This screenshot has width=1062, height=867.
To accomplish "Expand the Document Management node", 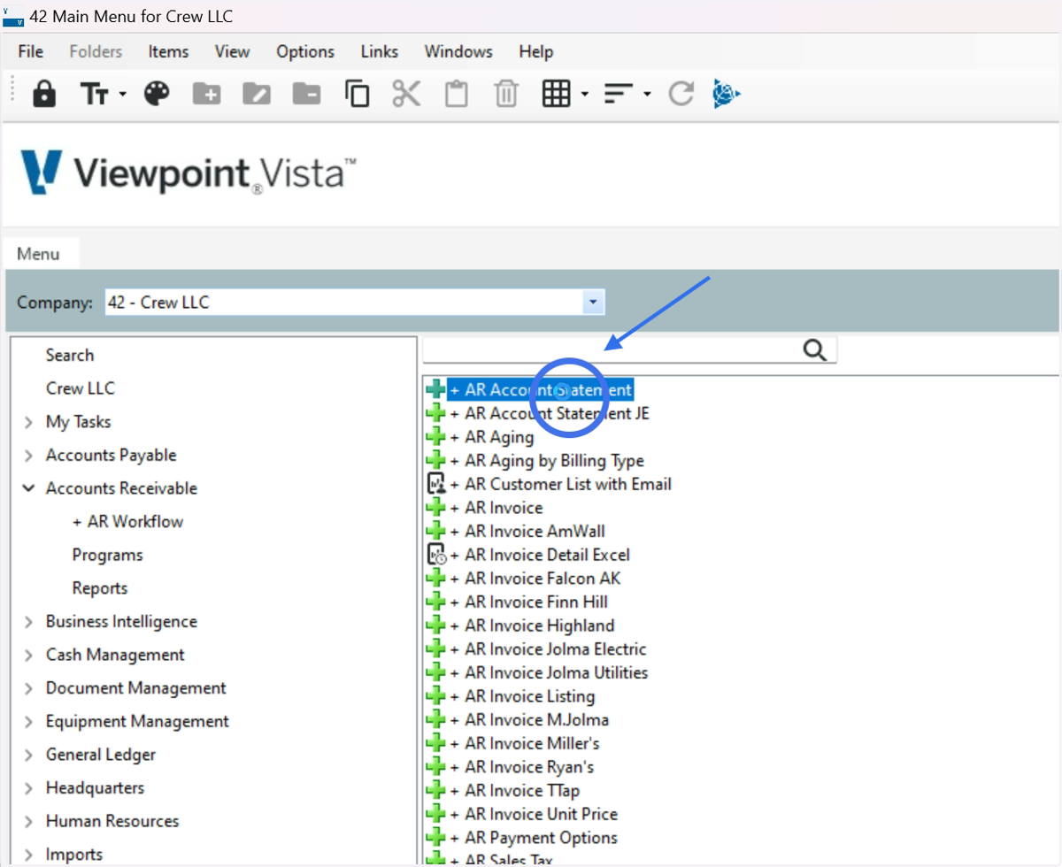I will point(29,689).
